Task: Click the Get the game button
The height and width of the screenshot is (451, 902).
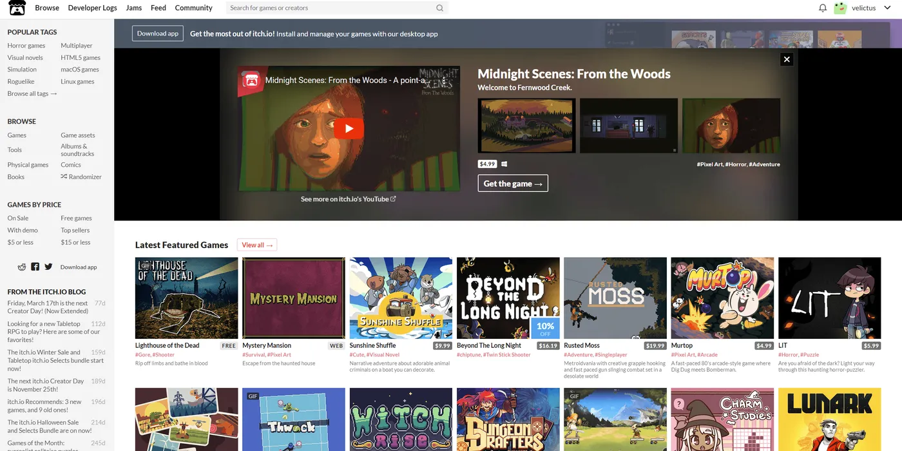Action: pos(513,184)
